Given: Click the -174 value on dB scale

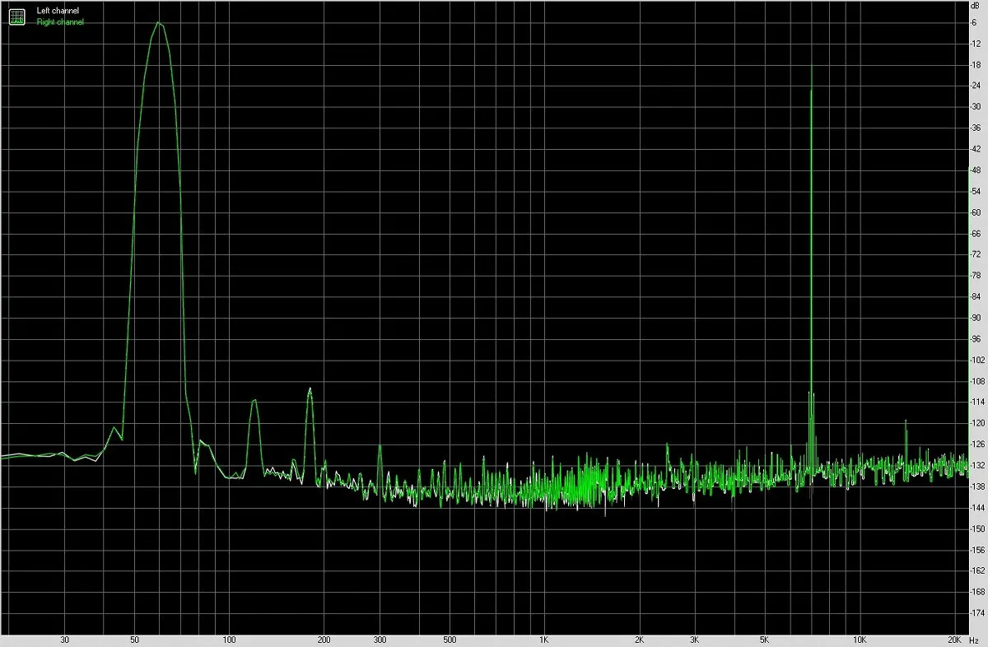Looking at the screenshot, I should pyautogui.click(x=977, y=612).
